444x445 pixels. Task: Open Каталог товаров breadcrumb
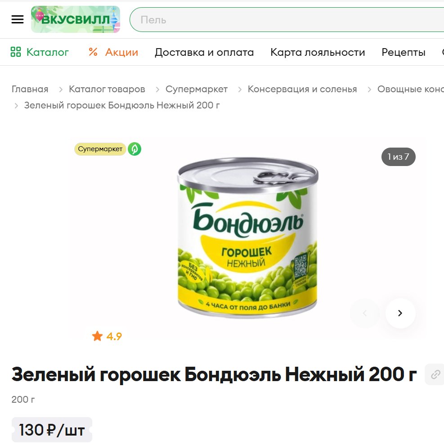click(107, 89)
